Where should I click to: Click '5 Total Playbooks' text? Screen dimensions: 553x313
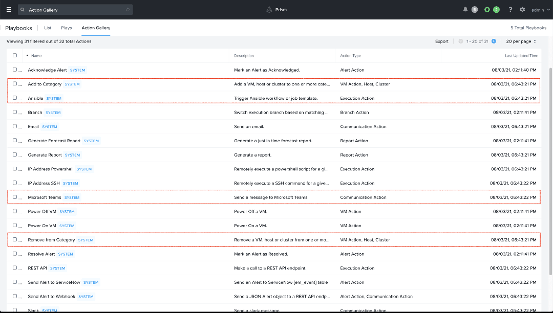point(528,28)
